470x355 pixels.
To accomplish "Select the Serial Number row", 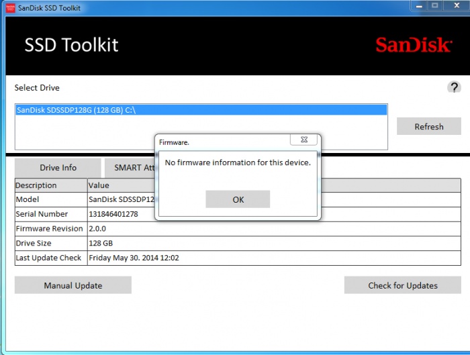I will 42,214.
